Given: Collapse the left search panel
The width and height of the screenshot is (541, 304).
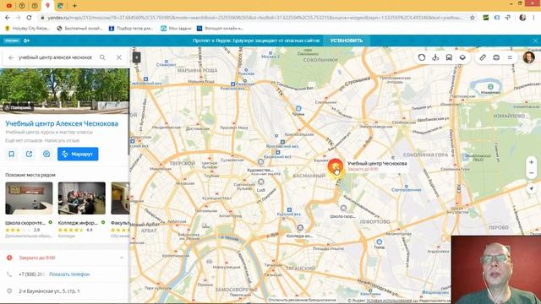Looking at the screenshot, I should [136, 57].
